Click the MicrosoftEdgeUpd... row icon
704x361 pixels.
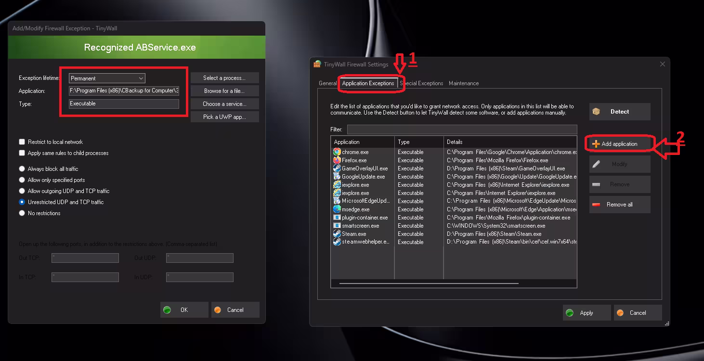tap(337, 201)
